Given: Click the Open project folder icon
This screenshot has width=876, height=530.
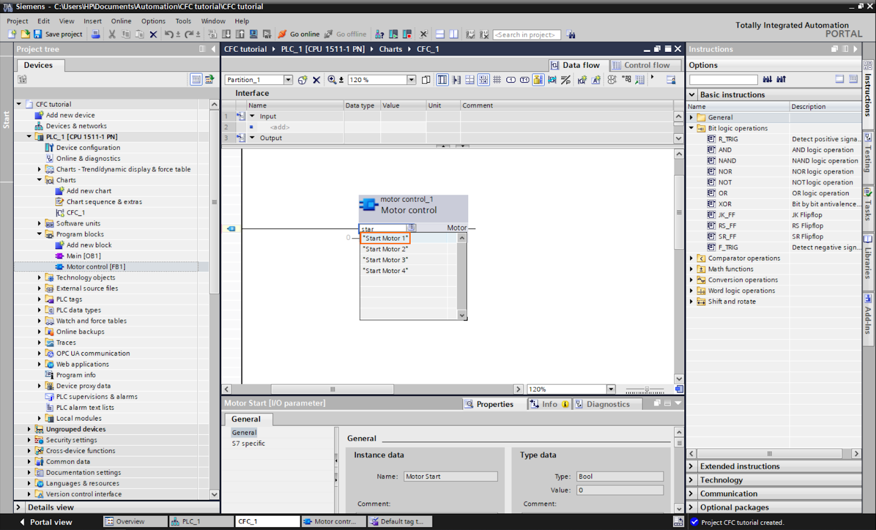Looking at the screenshot, I should point(25,34).
